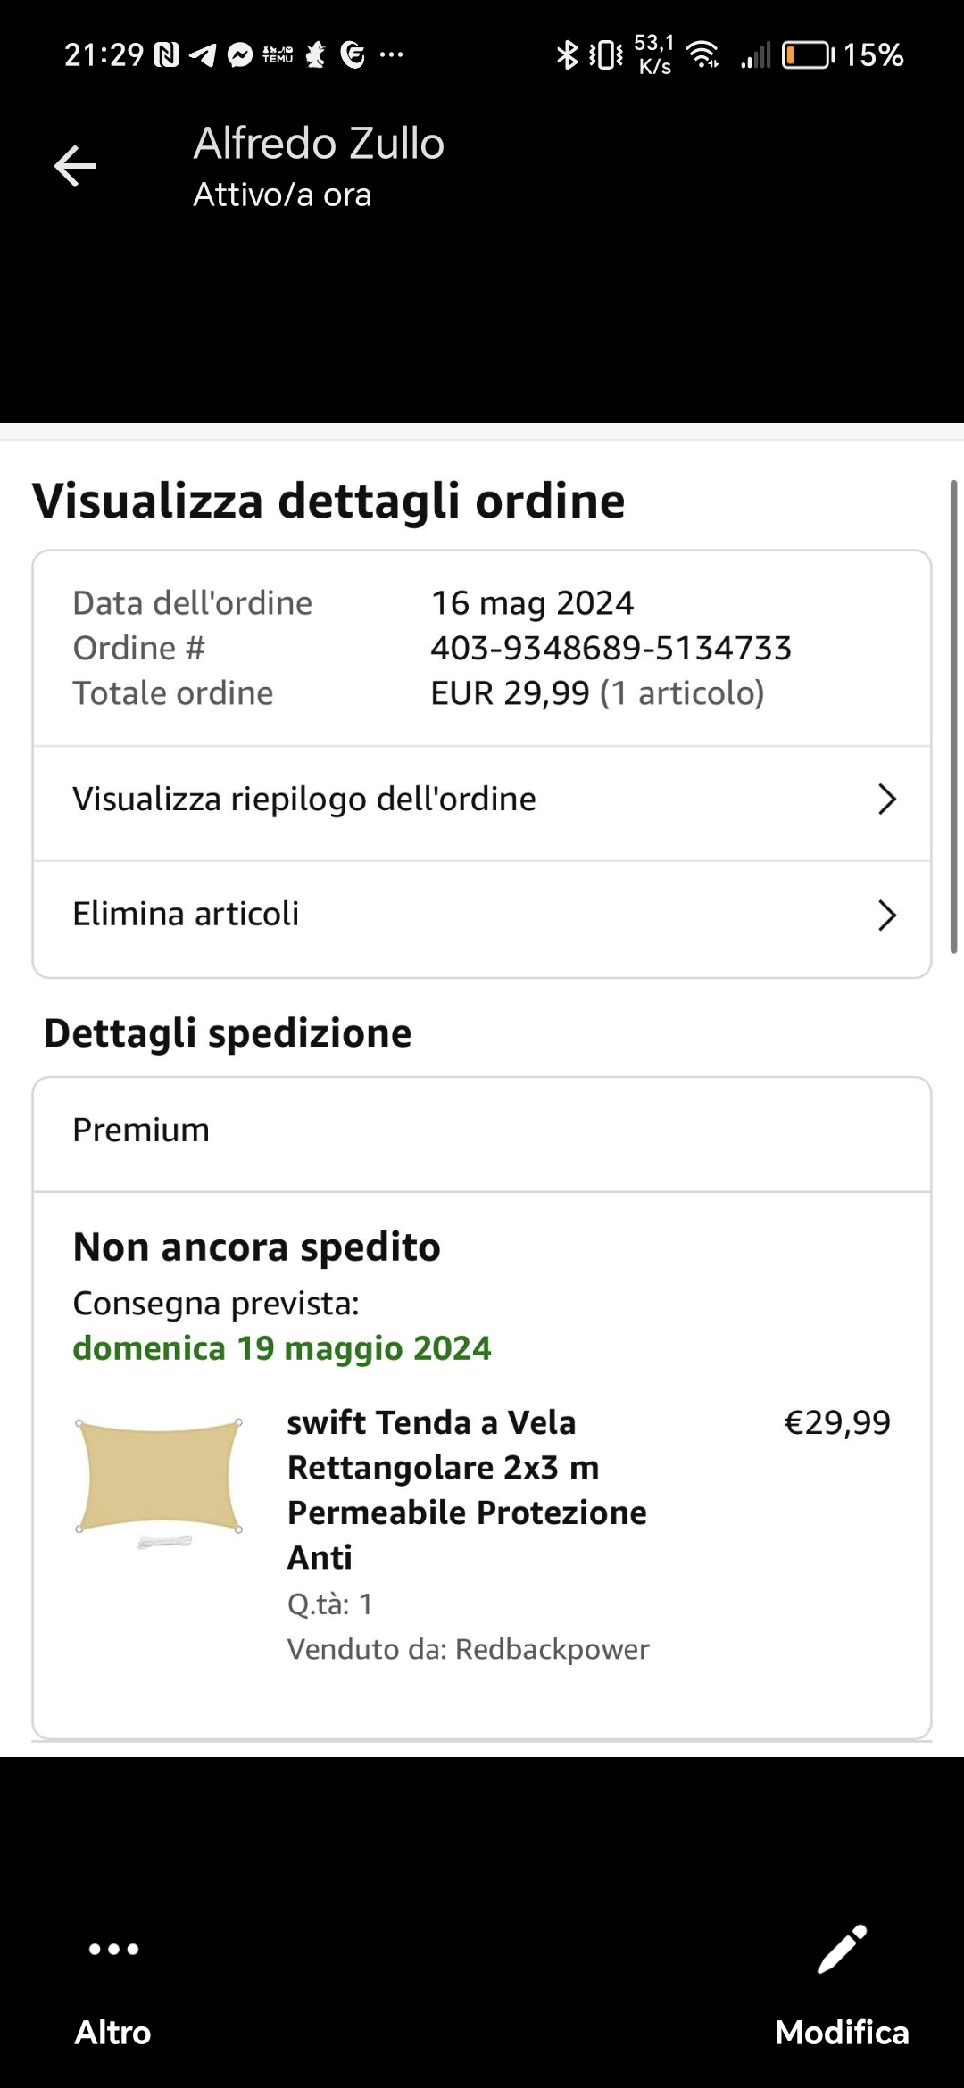Tap the Temu notification icon
This screenshot has height=2088, width=964.
(278, 55)
